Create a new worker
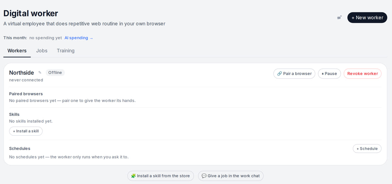 [x=367, y=18]
